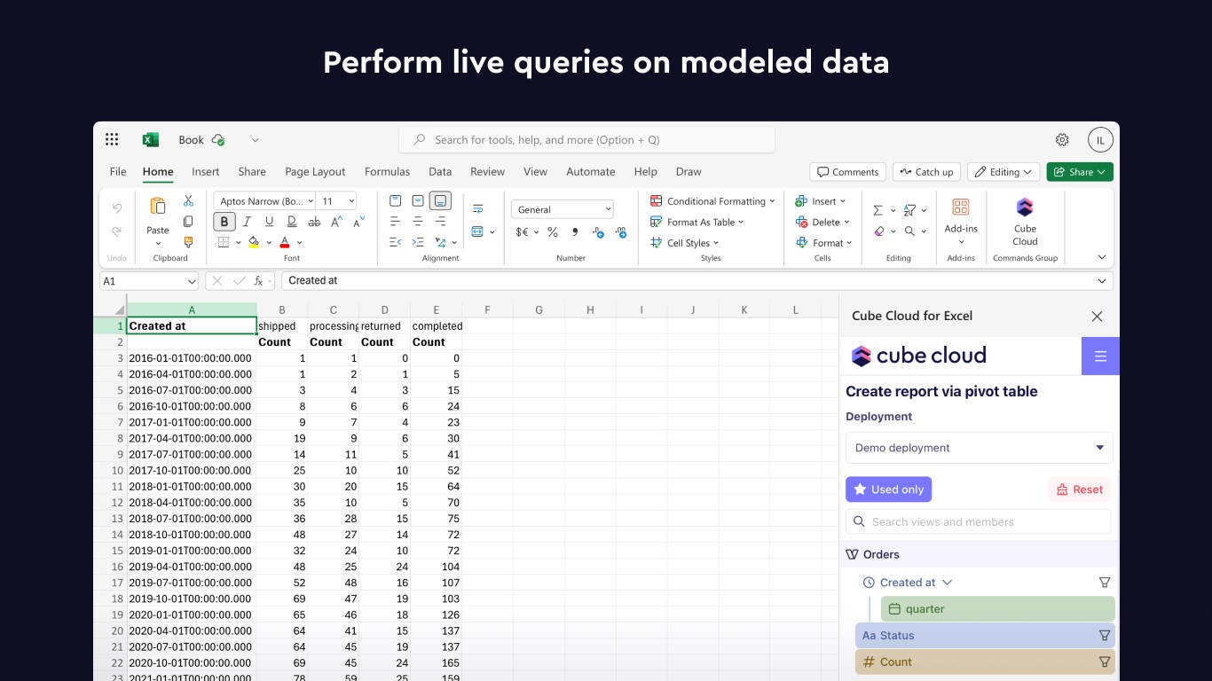Align text right
This screenshot has width=1212, height=681.
click(440, 222)
